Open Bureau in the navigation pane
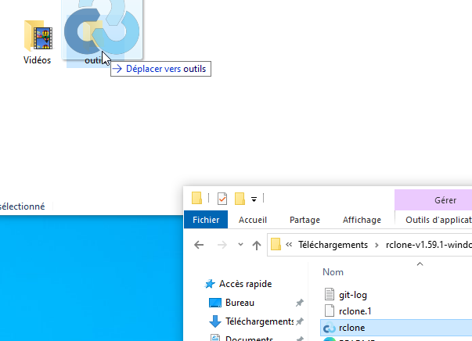The height and width of the screenshot is (341, 472). 240,303
